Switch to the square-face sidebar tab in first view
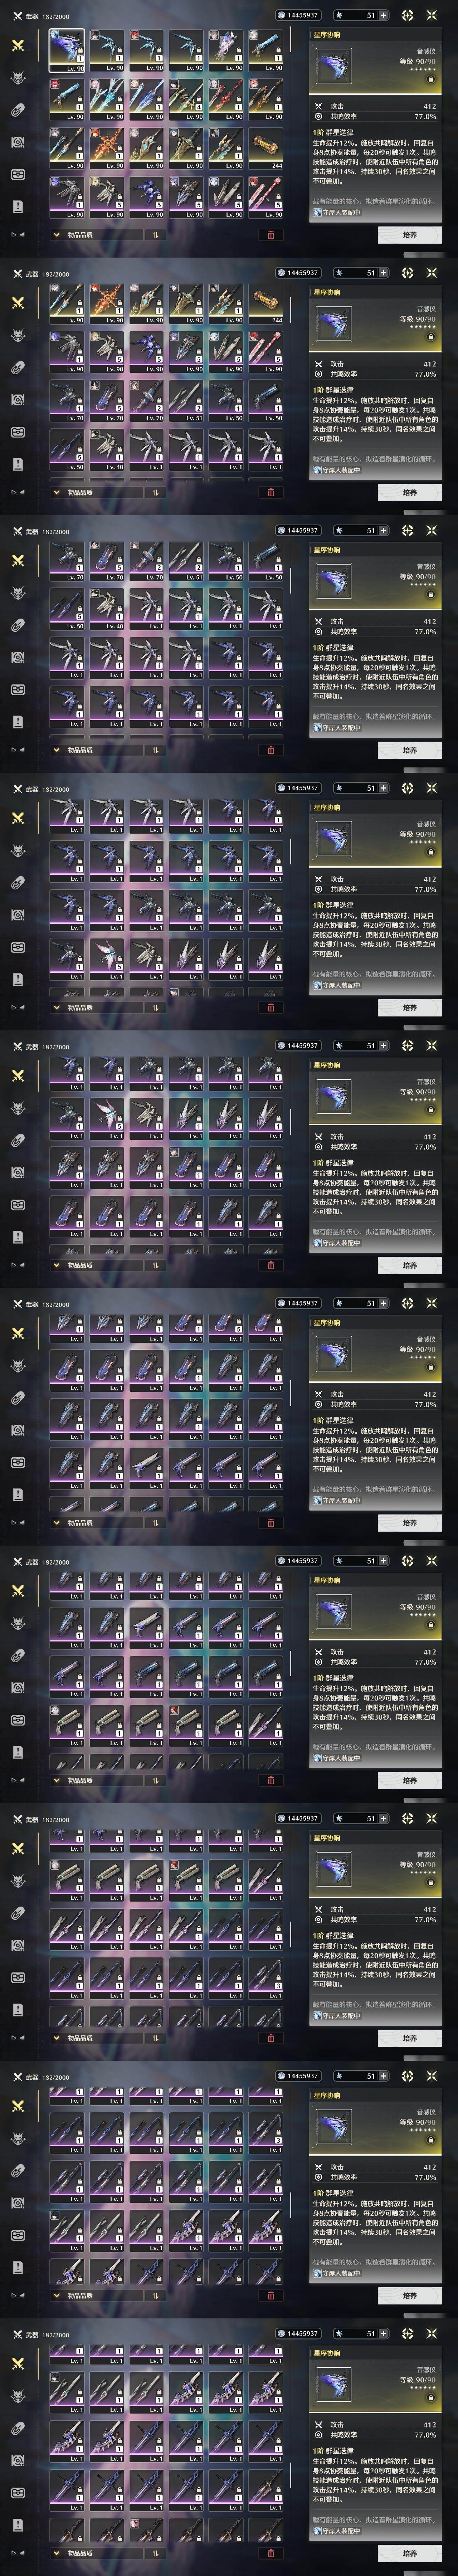Image resolution: width=458 pixels, height=2576 pixels. [x=18, y=174]
